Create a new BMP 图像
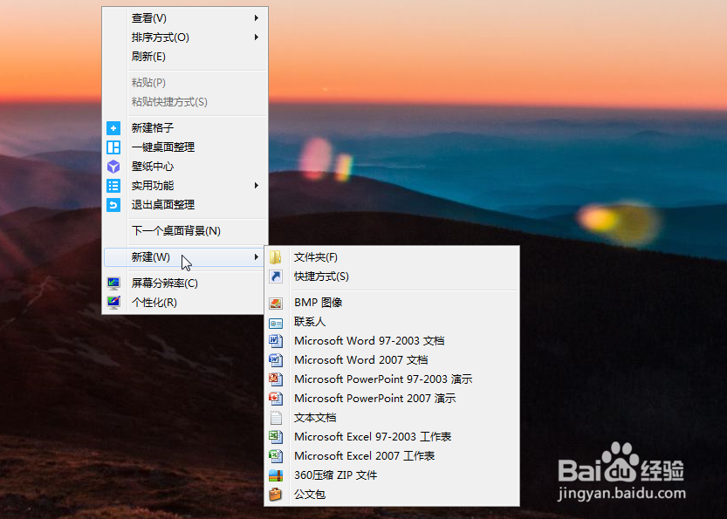 [x=392, y=303]
